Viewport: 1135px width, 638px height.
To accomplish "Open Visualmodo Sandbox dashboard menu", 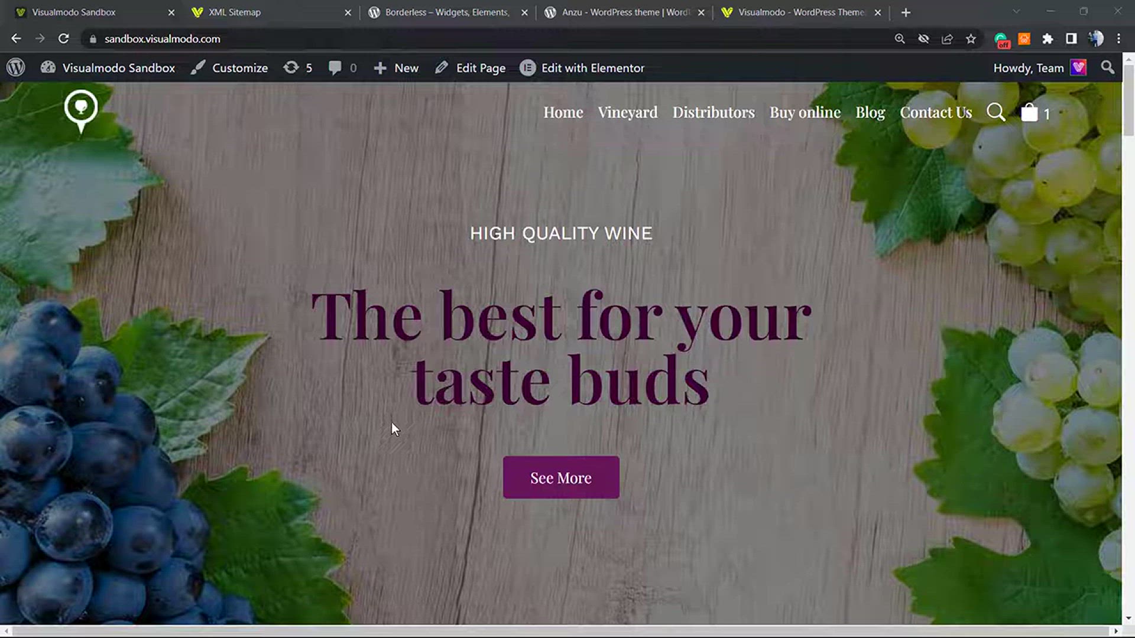I will tap(108, 68).
